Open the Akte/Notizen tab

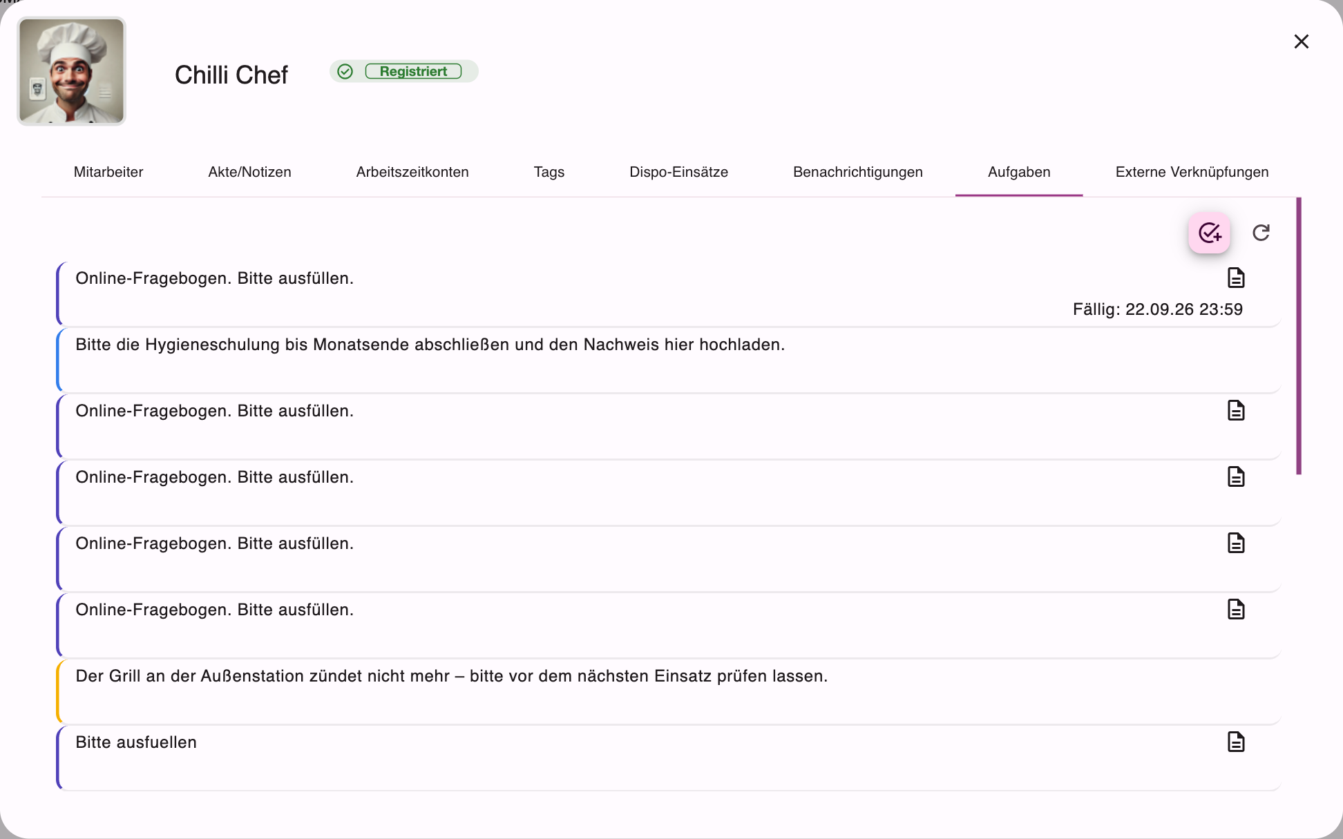[249, 172]
